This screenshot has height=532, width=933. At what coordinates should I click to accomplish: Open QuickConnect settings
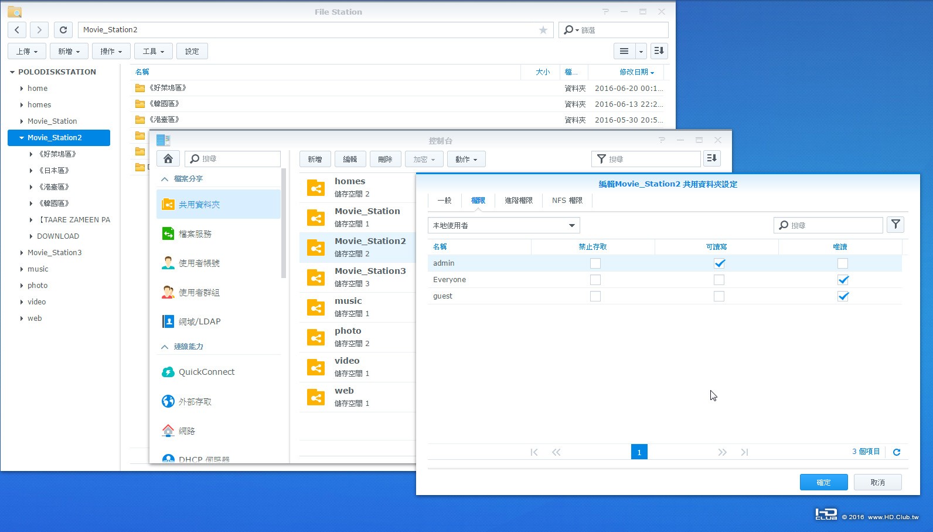pyautogui.click(x=219, y=372)
